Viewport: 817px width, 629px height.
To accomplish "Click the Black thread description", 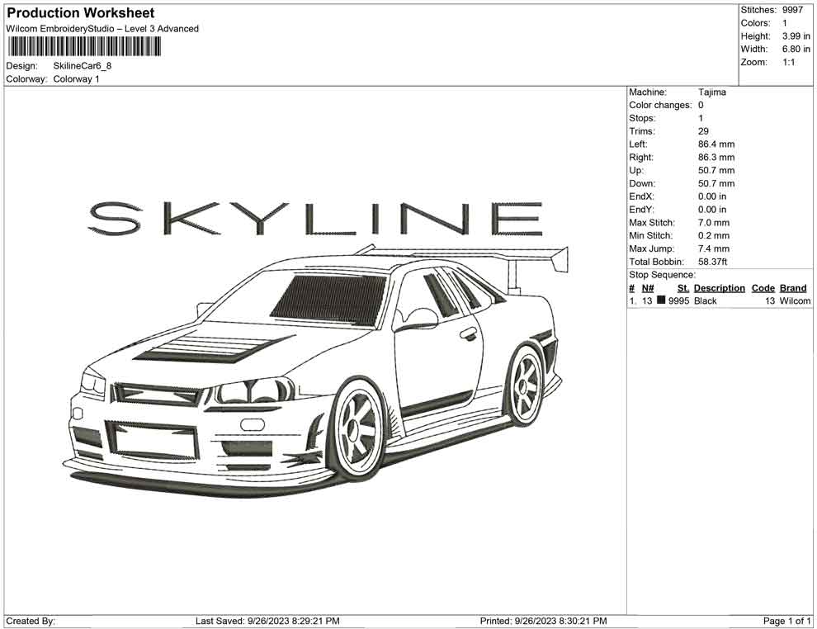I will coord(706,301).
